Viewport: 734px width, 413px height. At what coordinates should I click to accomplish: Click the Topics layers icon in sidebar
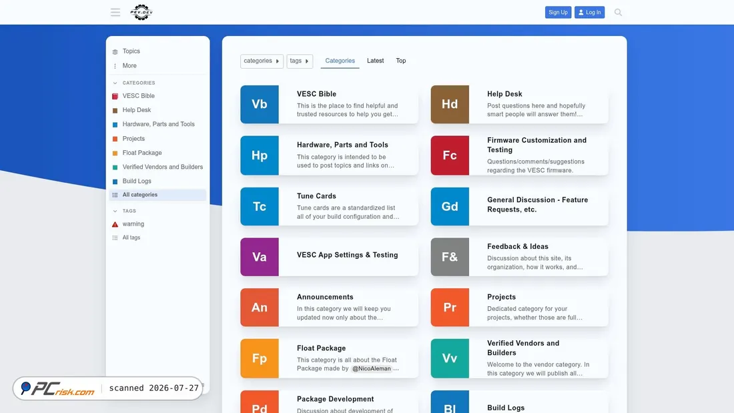click(115, 51)
